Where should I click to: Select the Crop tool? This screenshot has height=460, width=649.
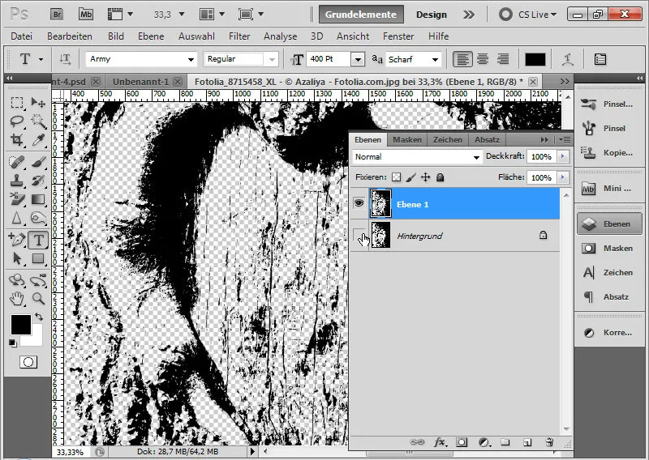(x=17, y=139)
